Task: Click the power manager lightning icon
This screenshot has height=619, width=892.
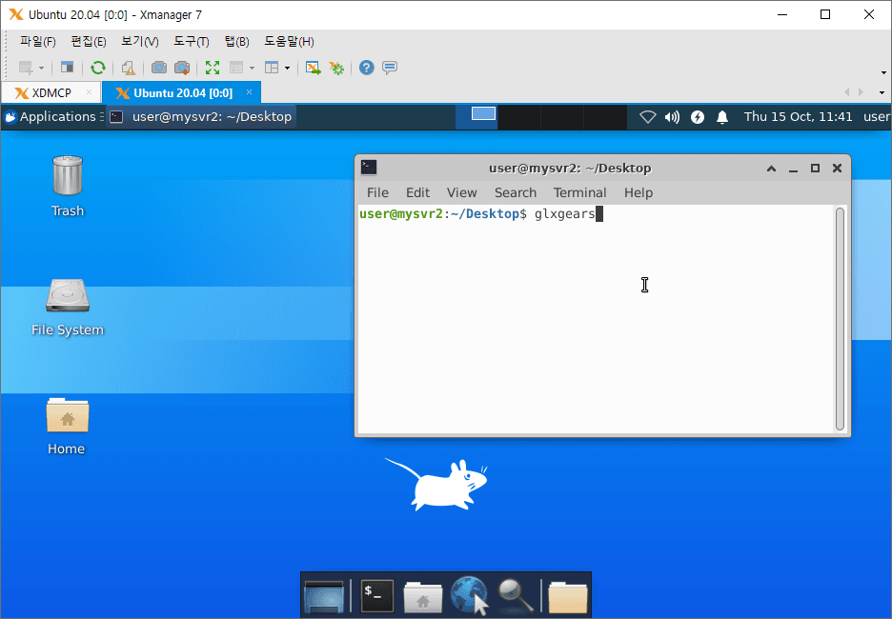Action: point(698,117)
